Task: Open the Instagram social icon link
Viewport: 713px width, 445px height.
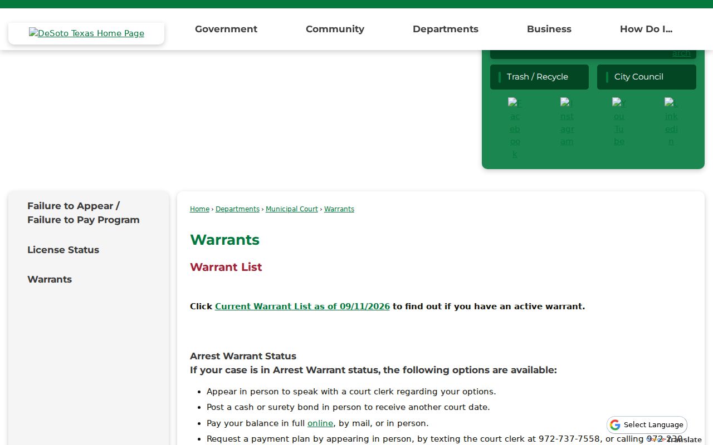Action: [x=567, y=122]
